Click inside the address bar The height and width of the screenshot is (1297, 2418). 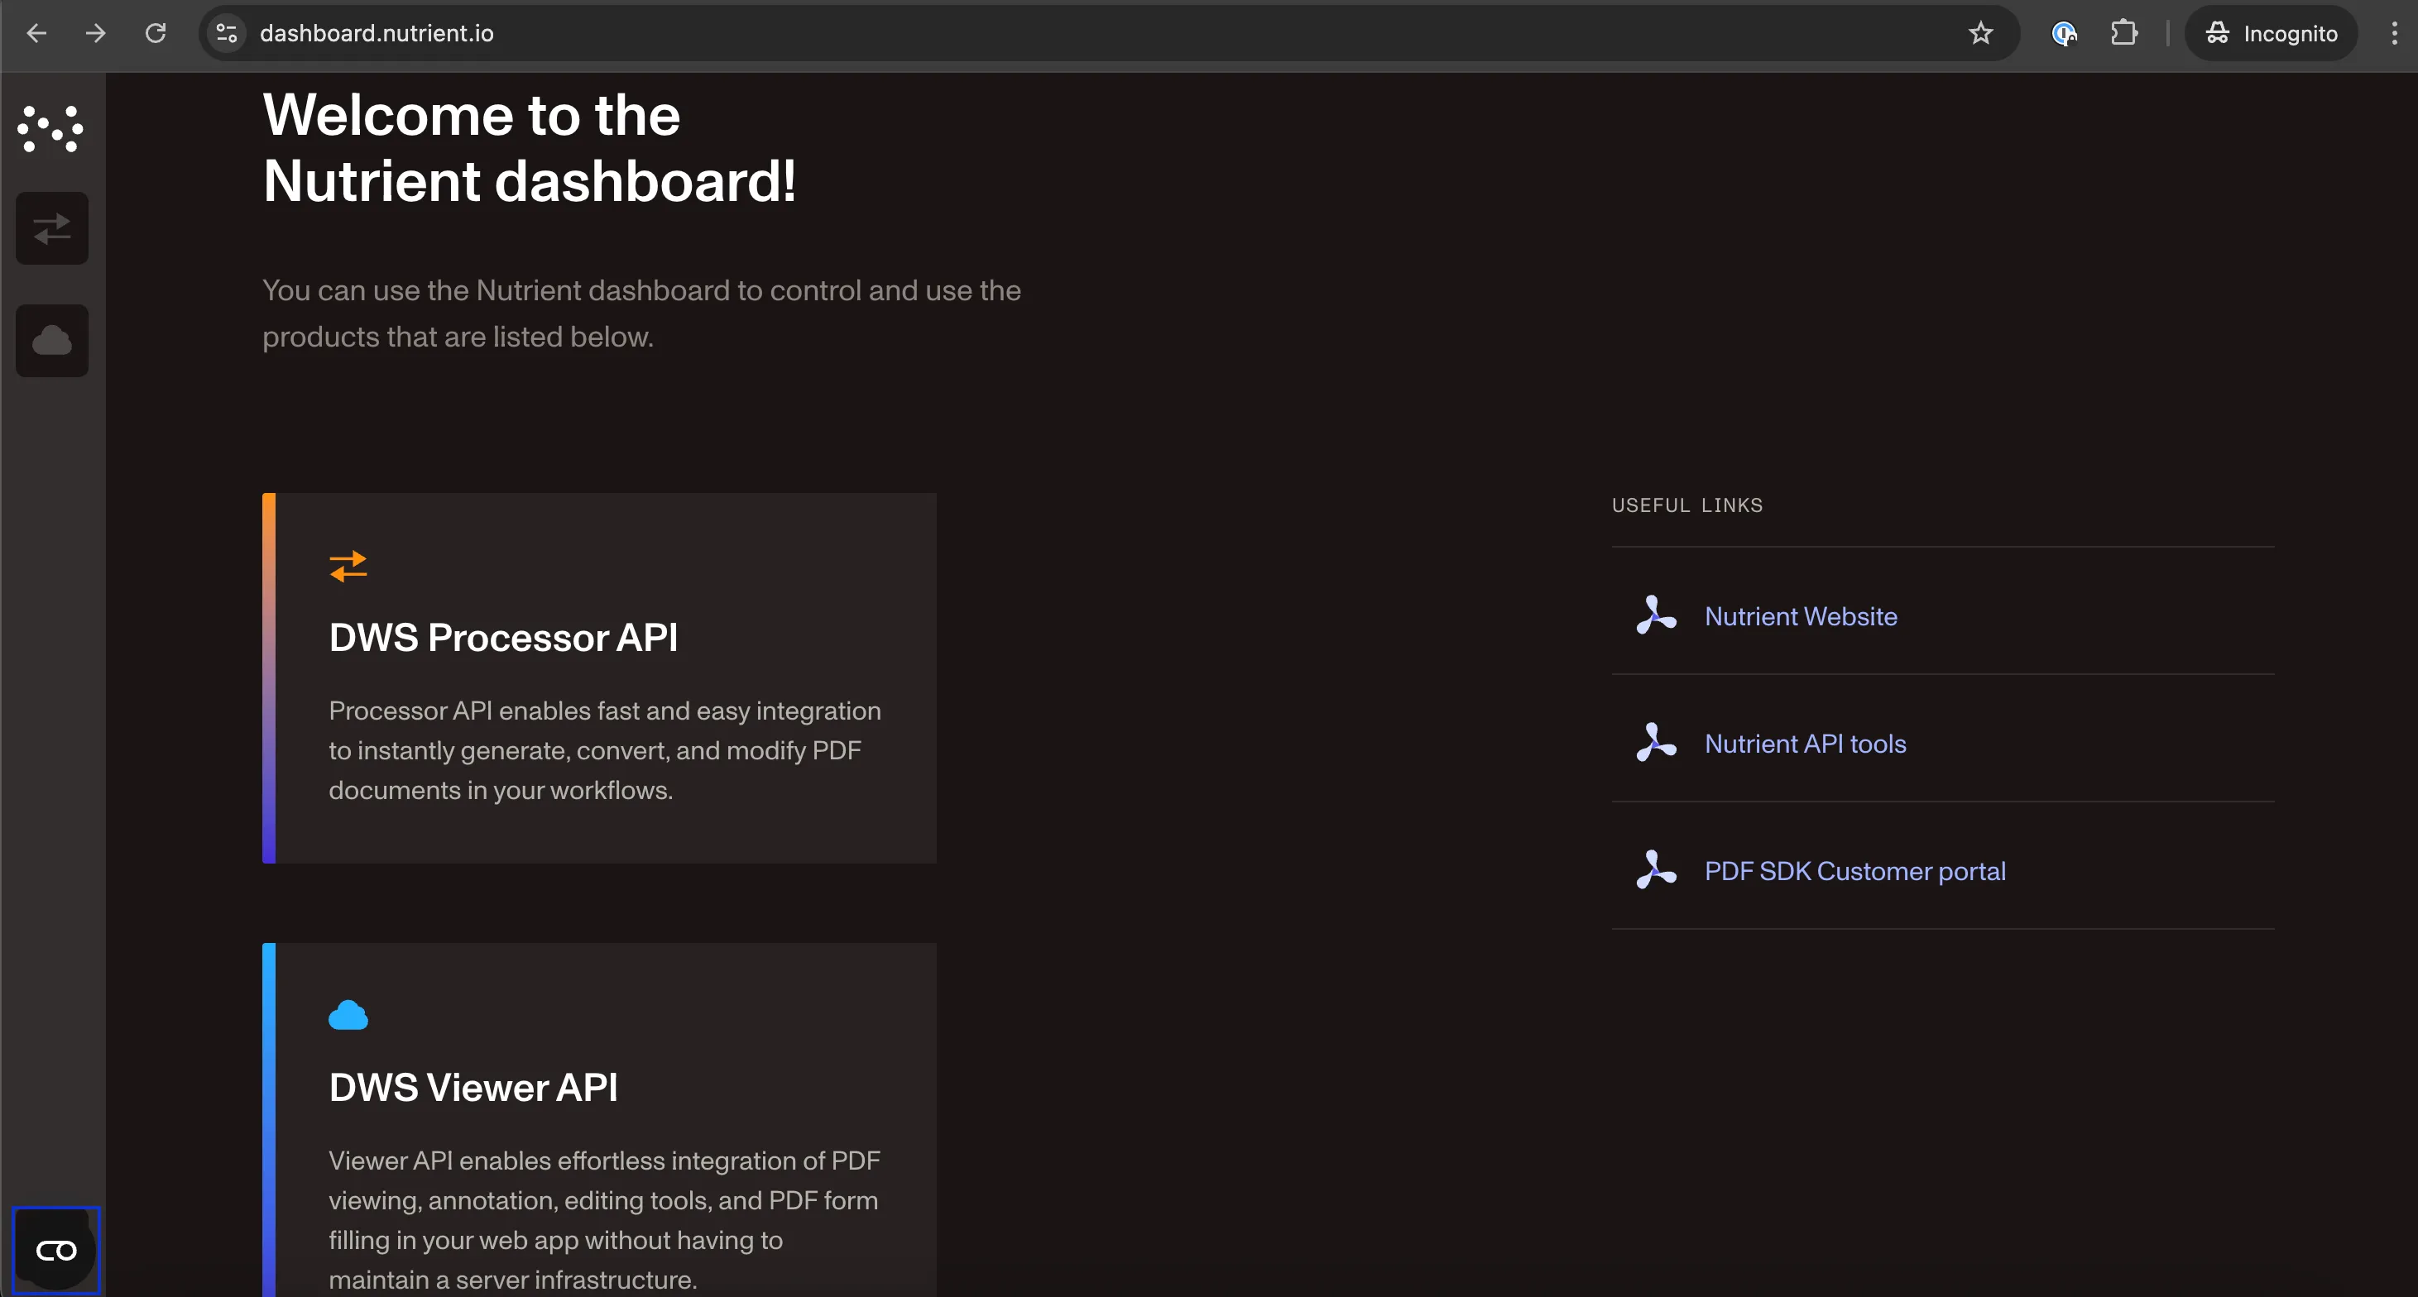[657, 33]
